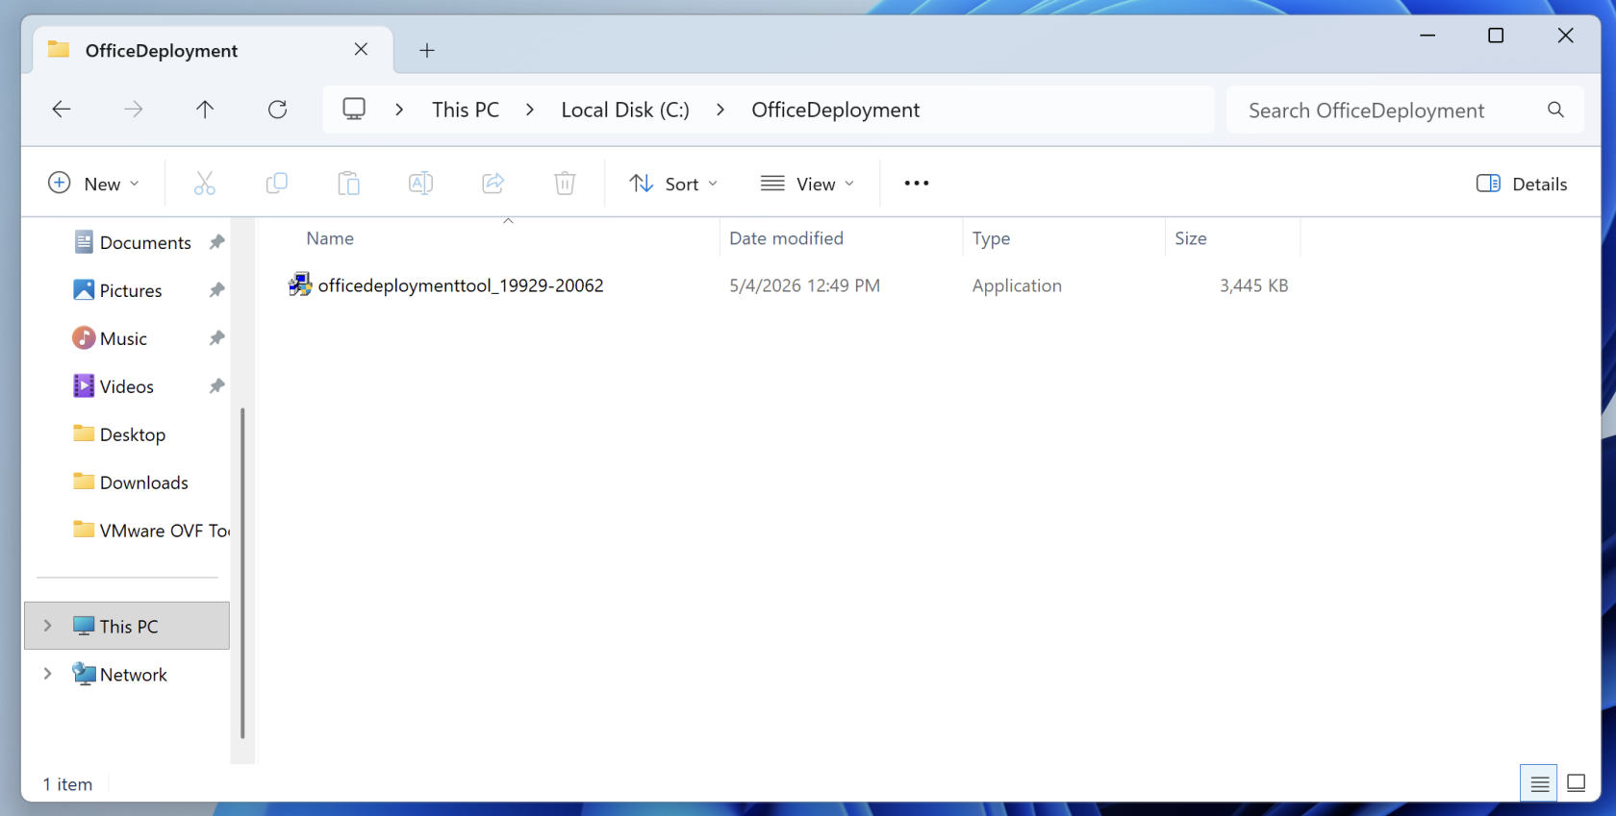
Task: Unpin Documents from Quick access
Action: [217, 242]
